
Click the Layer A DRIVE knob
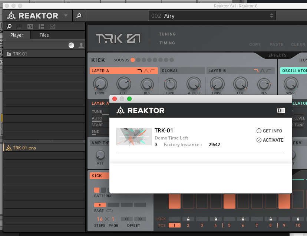tap(100, 84)
